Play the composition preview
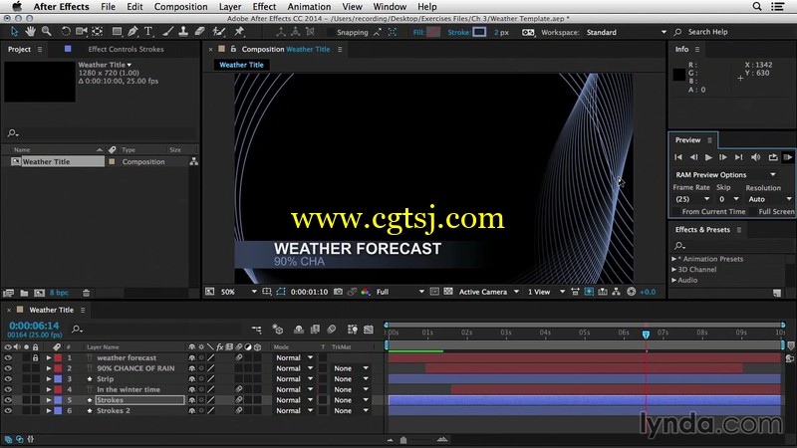The height and width of the screenshot is (448, 797). coord(708,157)
